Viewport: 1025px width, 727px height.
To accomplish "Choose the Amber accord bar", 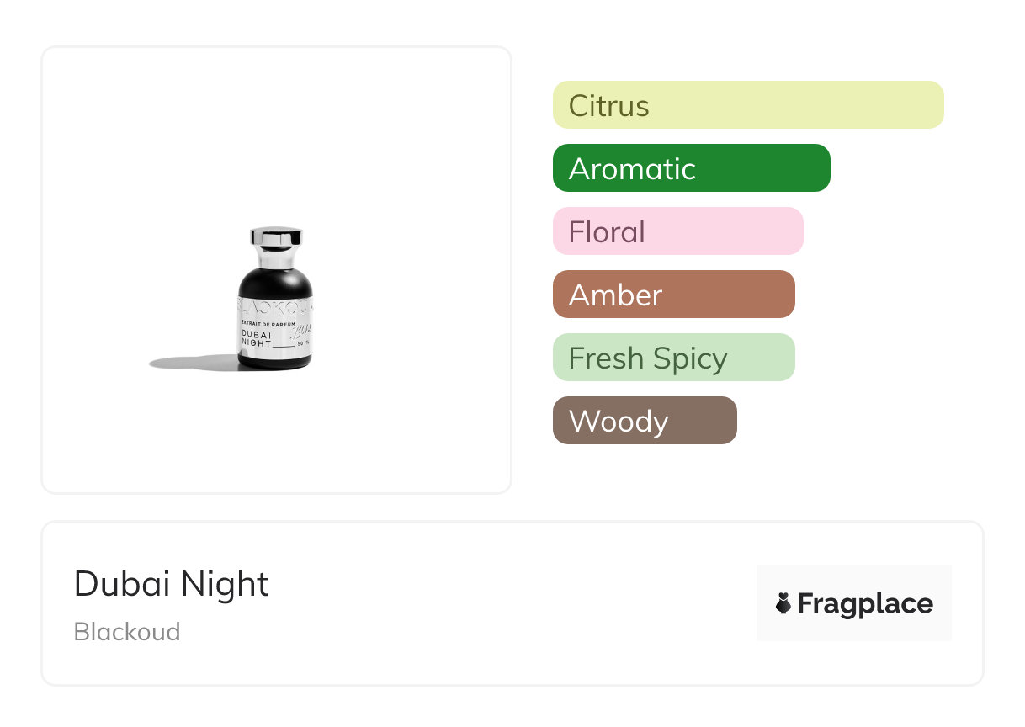I will click(673, 295).
